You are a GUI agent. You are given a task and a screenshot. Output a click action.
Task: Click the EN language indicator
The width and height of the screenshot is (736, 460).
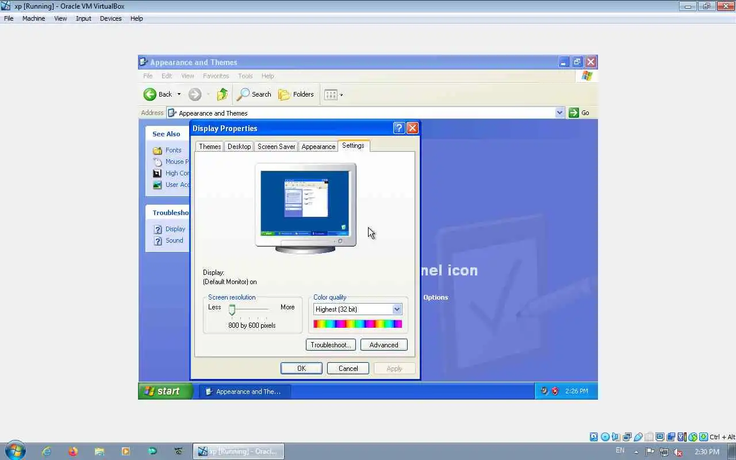620,450
